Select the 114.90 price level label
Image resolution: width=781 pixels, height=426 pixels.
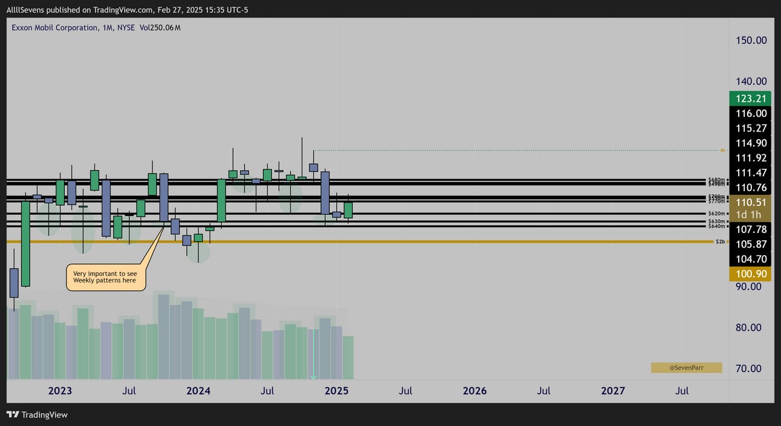tap(750, 143)
